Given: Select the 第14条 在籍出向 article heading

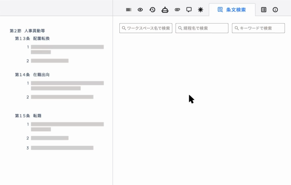Looking at the screenshot, I should coord(32,75).
